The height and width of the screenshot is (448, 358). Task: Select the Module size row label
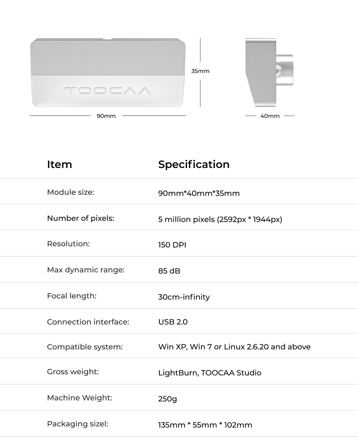tap(71, 192)
